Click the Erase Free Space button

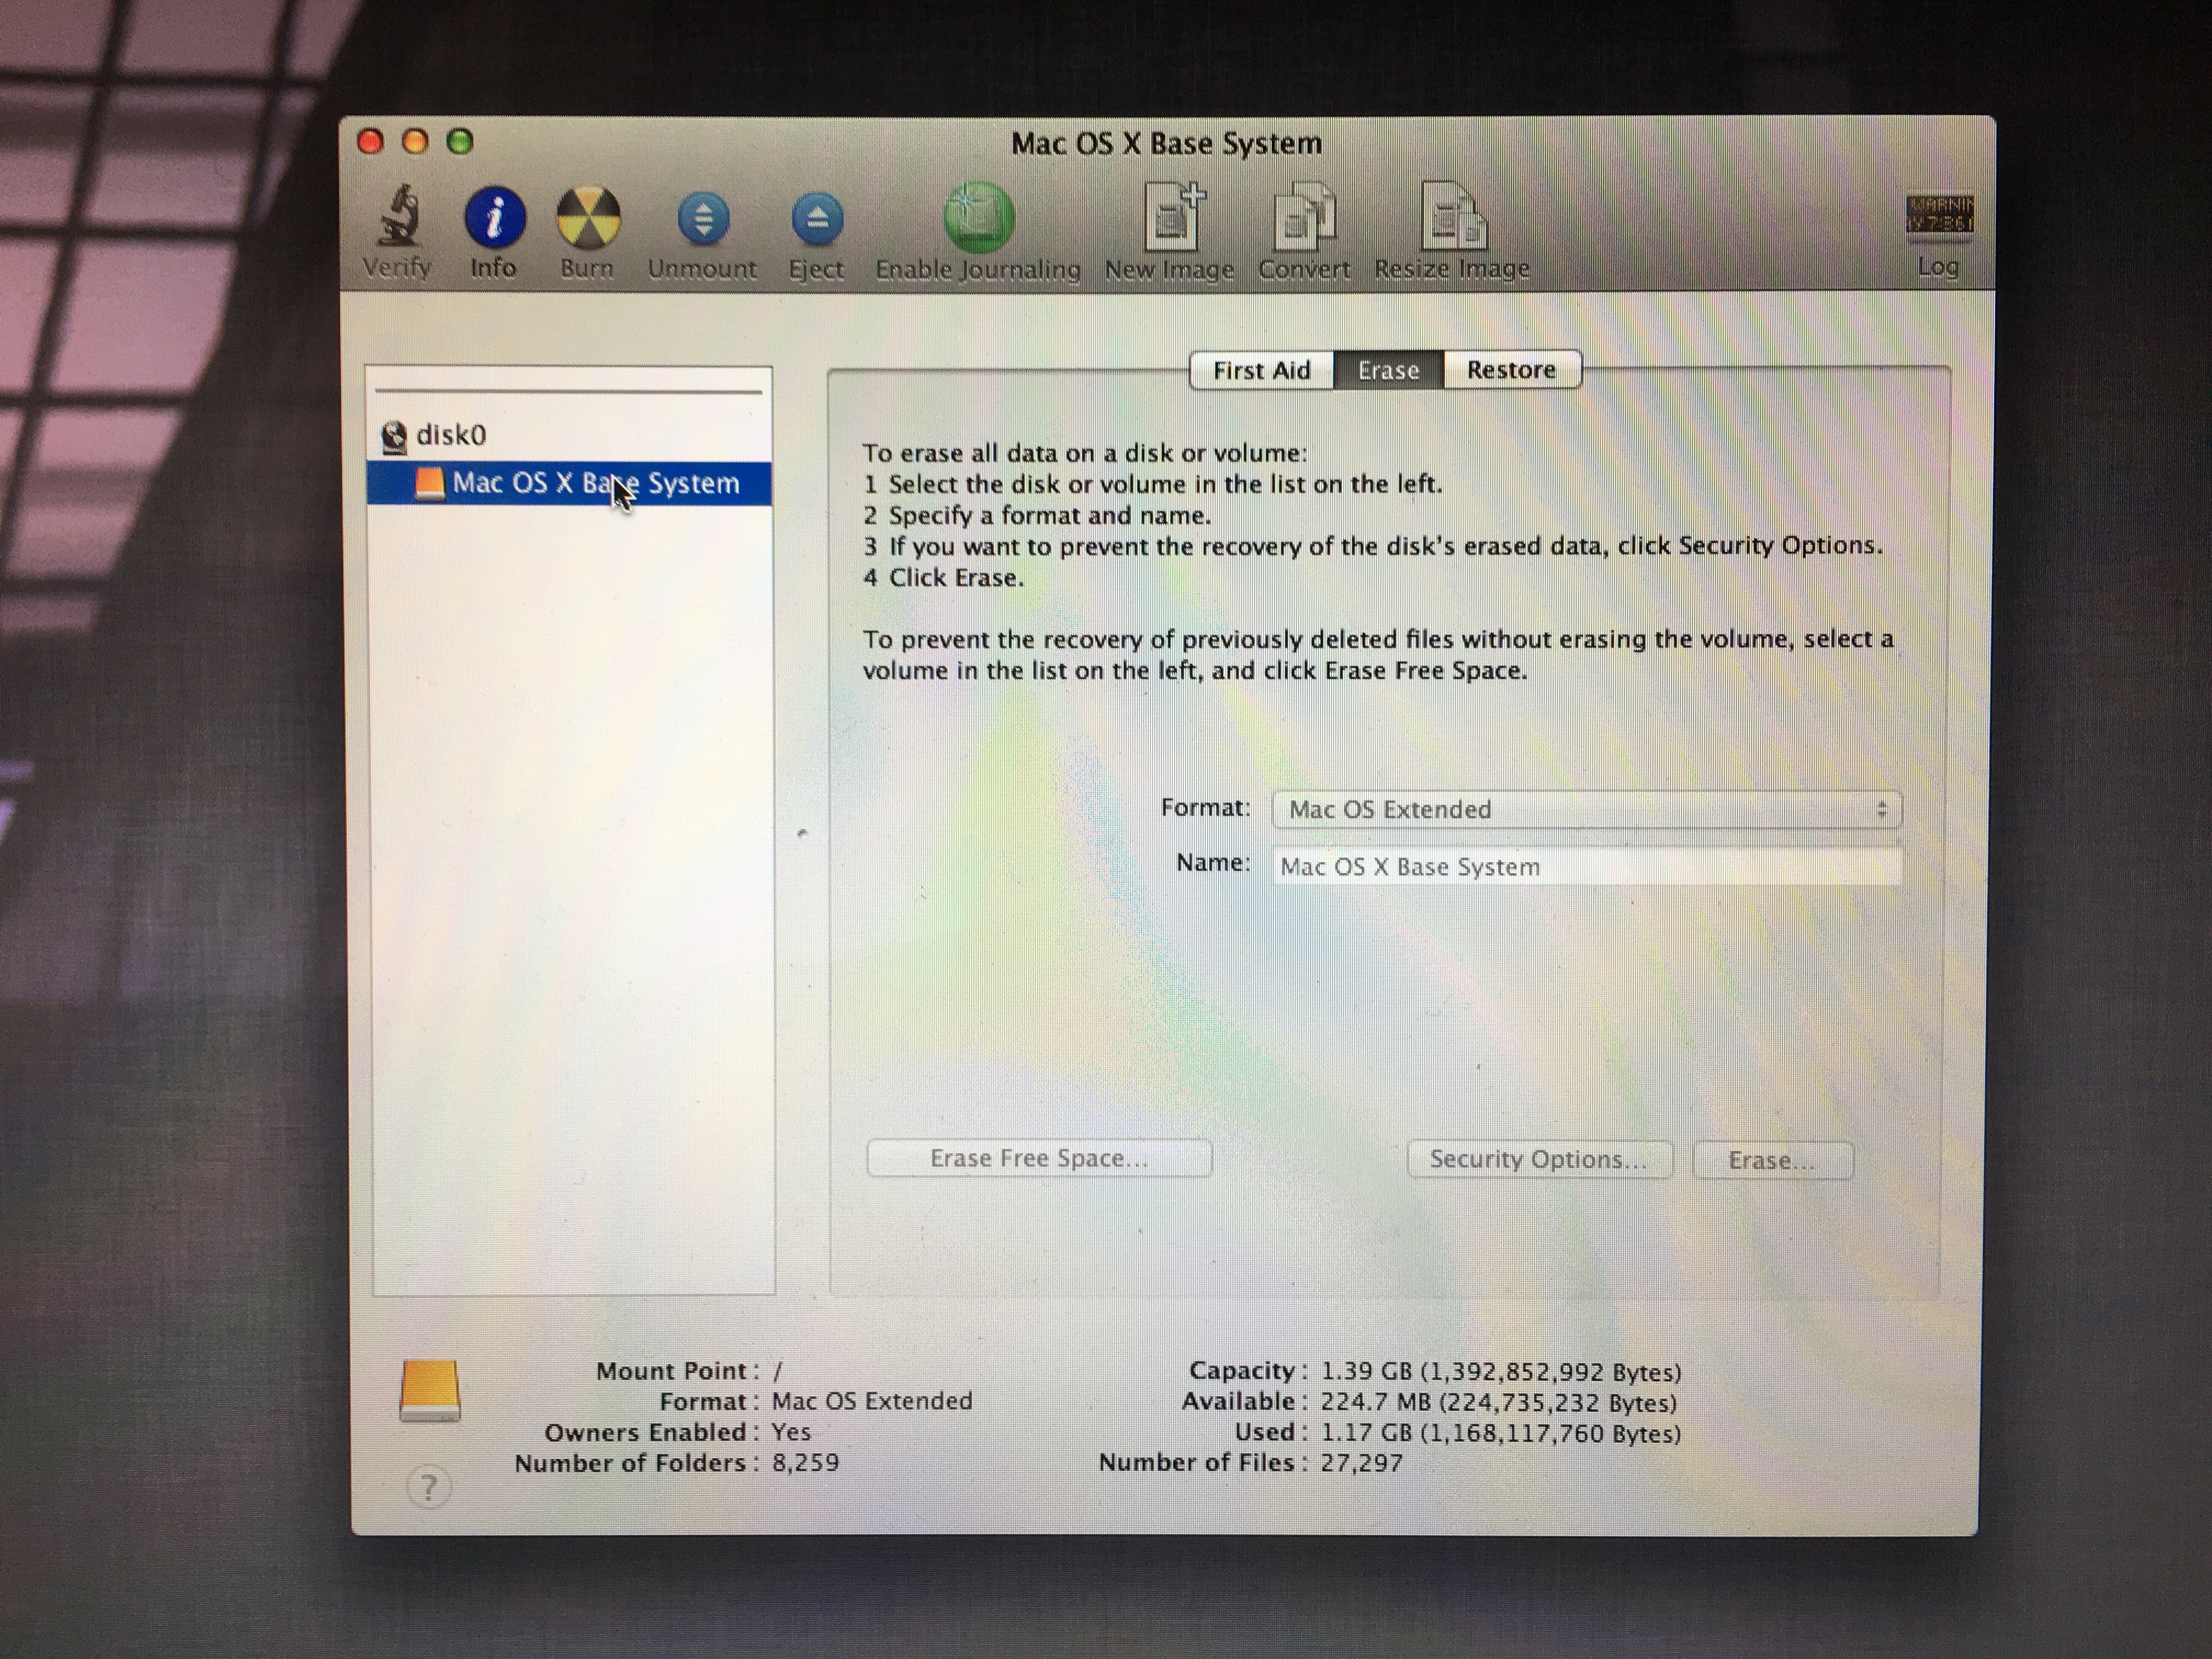1039,1158
